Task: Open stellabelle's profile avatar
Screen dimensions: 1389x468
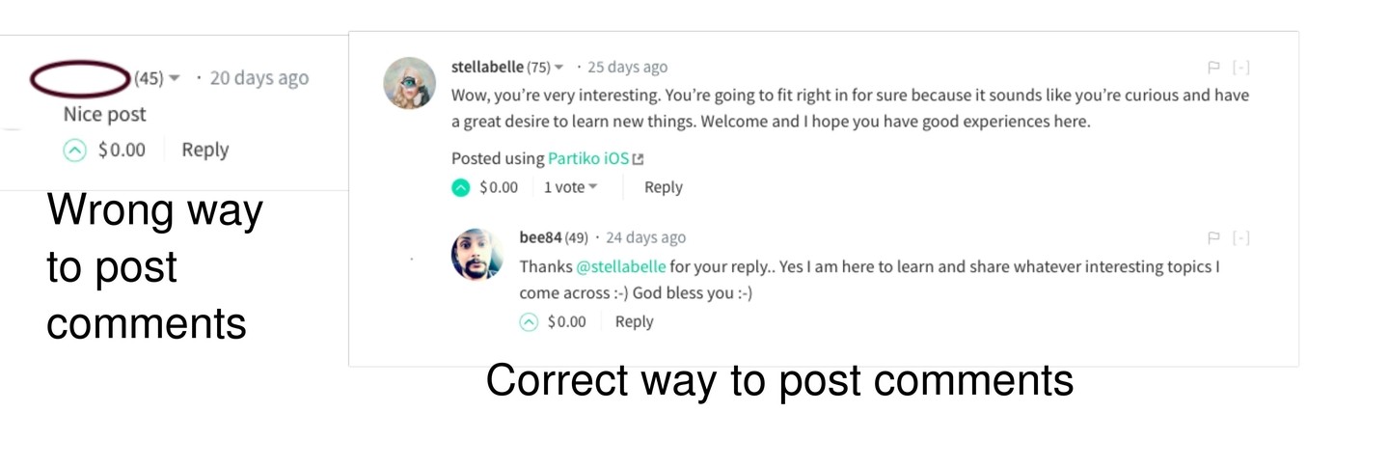Action: (410, 83)
